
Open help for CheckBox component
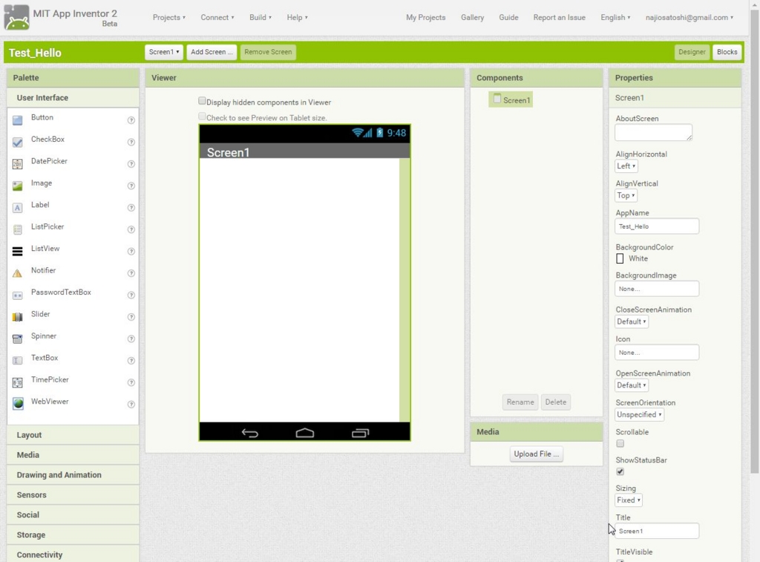click(x=131, y=142)
